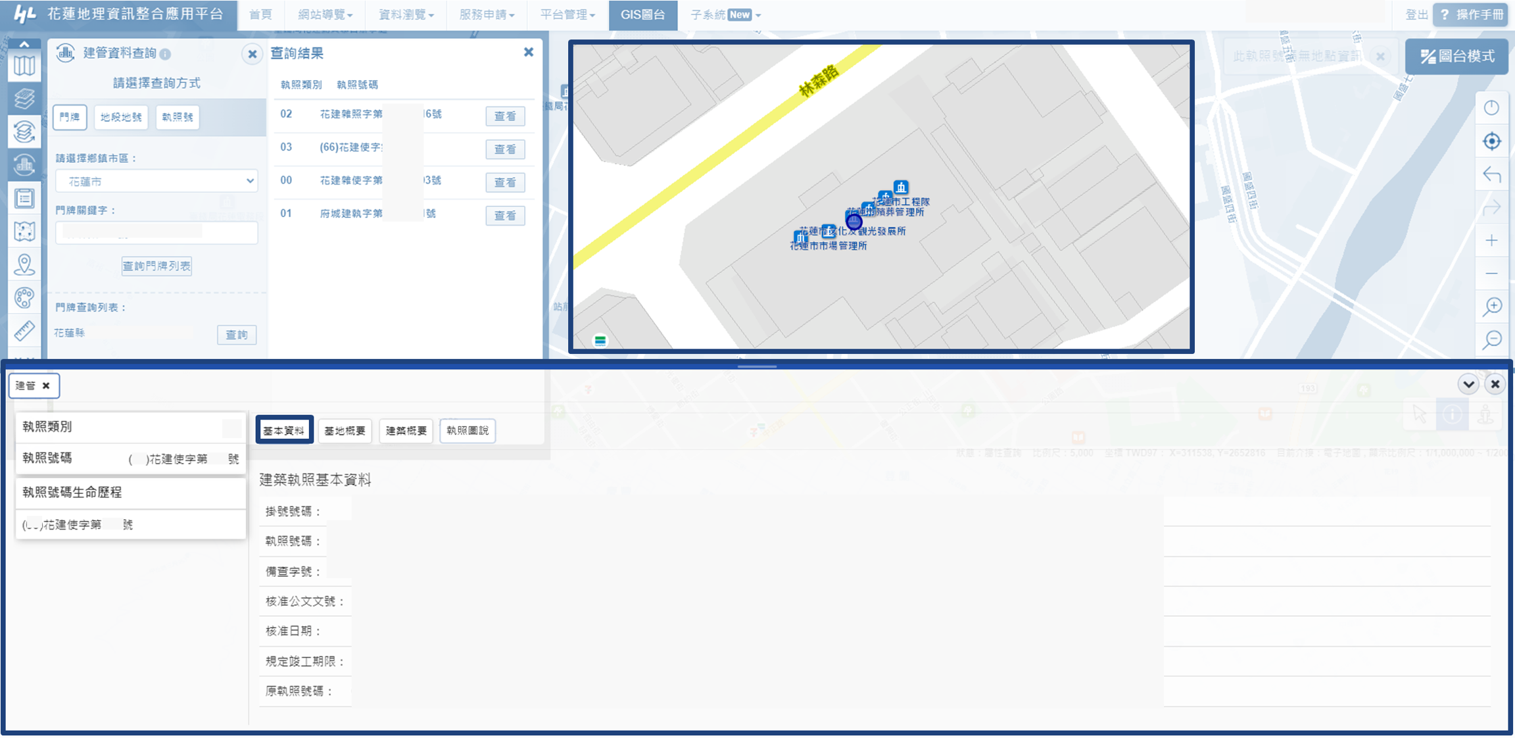
Task: Open the 花蓮市 township dropdown
Action: click(x=156, y=181)
